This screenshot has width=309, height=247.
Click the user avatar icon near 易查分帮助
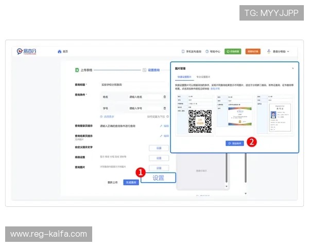pyautogui.click(x=269, y=51)
